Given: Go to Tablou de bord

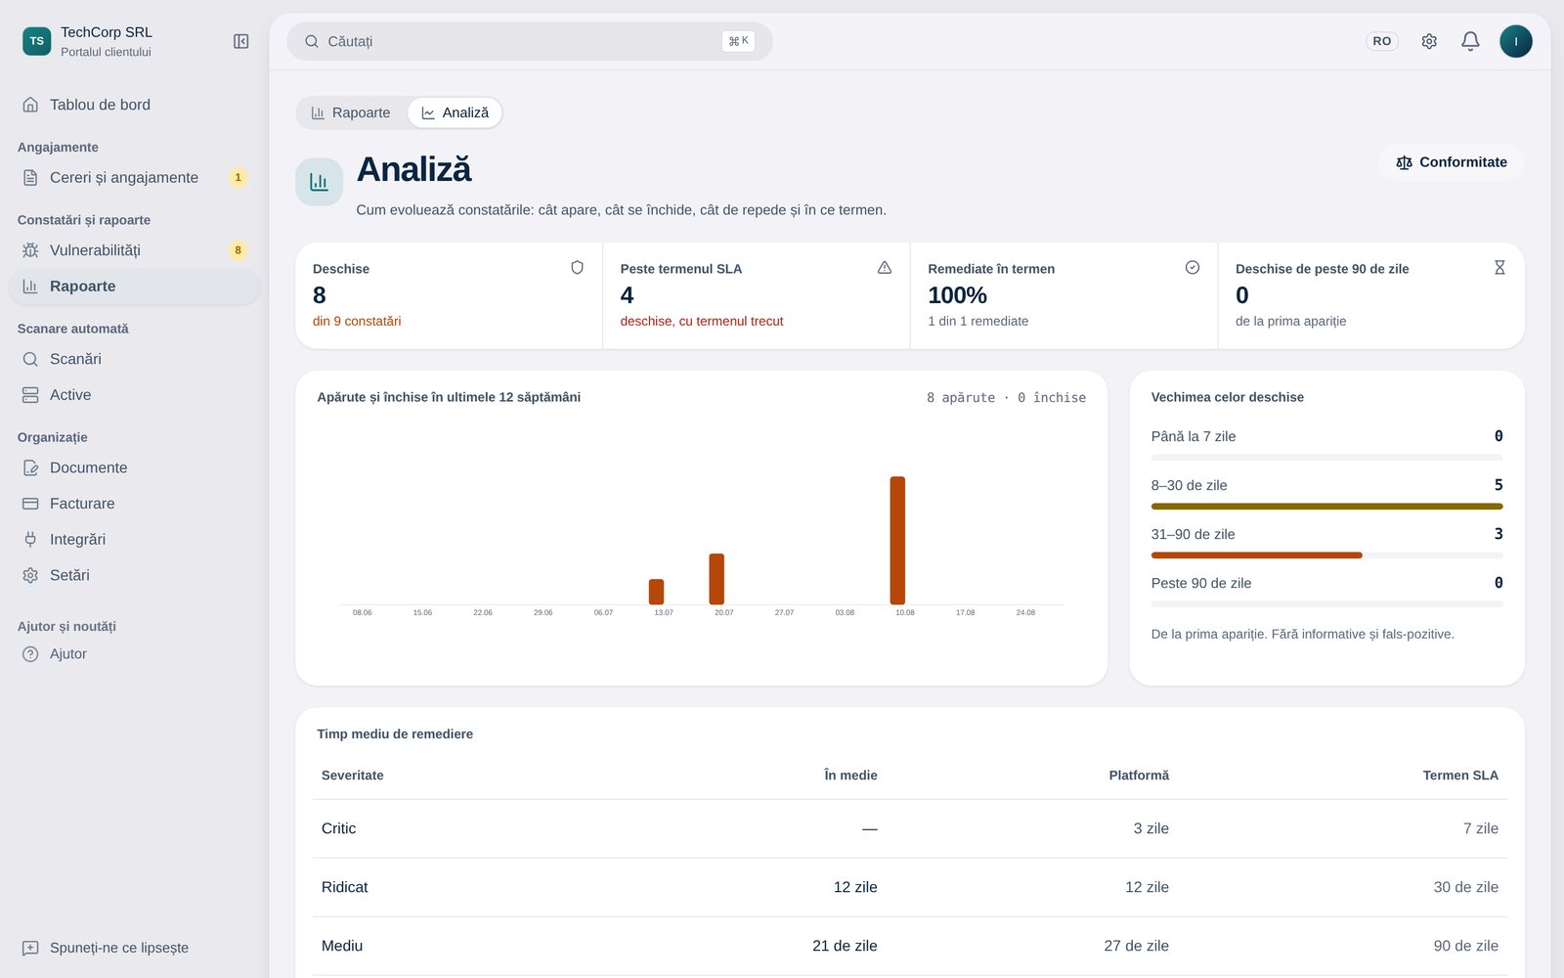Looking at the screenshot, I should pyautogui.click(x=135, y=105).
